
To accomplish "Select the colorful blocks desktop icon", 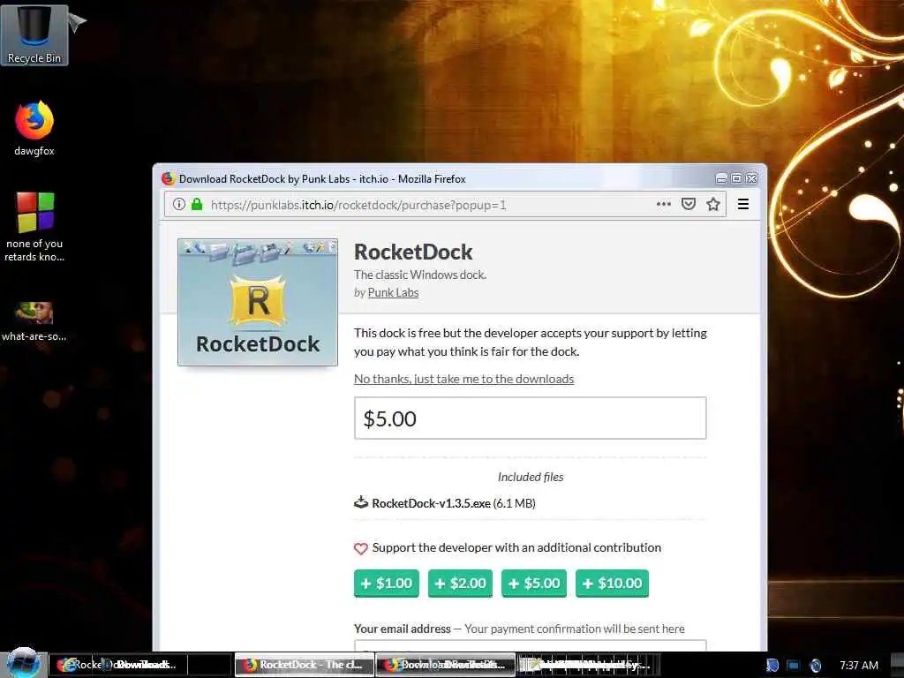I will (x=34, y=227).
